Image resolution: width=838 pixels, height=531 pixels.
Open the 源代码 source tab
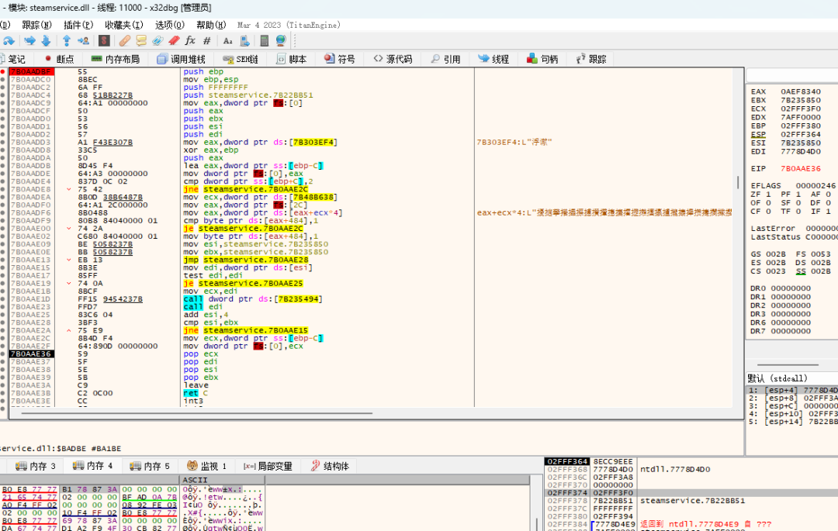(x=393, y=59)
